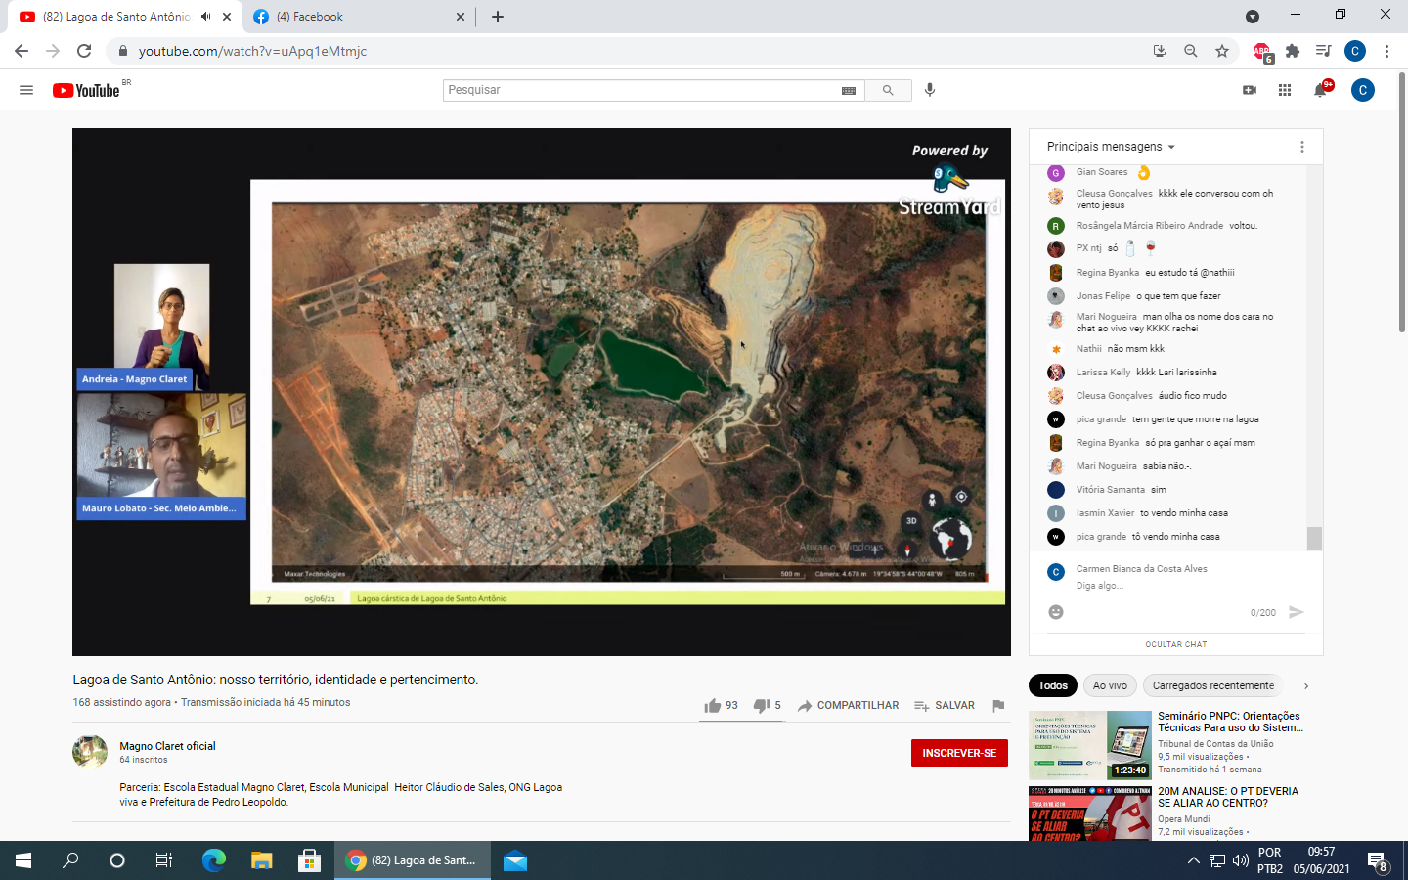Screen dimensions: 1408x880
Task: Open Task View on the taskbar
Action: 164,860
